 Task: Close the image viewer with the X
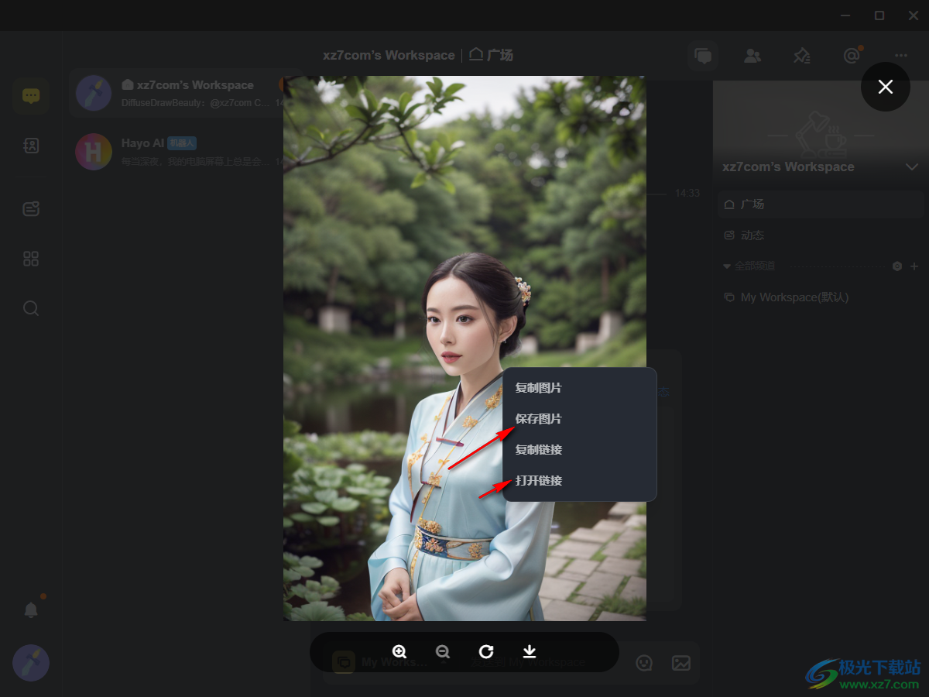[886, 87]
